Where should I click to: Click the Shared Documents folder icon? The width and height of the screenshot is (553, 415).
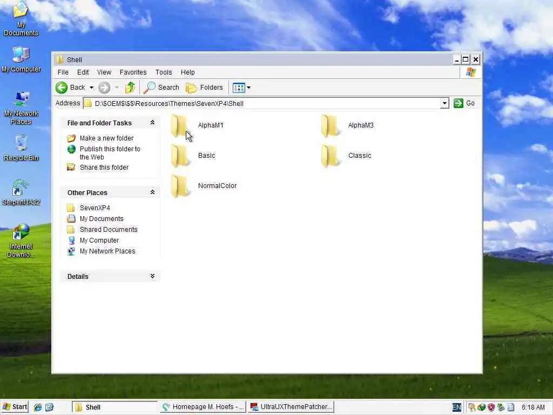click(x=71, y=229)
